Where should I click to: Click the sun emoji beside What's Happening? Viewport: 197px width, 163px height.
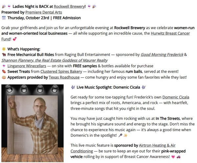click(4, 49)
